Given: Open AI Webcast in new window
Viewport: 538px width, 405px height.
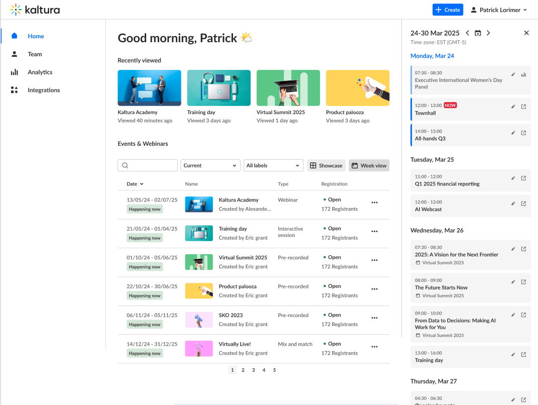Looking at the screenshot, I should (x=523, y=204).
